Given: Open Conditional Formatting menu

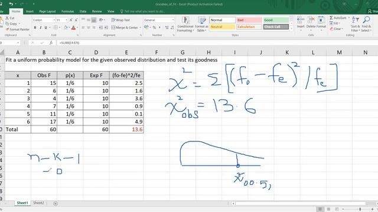Looking at the screenshot, I should coord(185,24).
